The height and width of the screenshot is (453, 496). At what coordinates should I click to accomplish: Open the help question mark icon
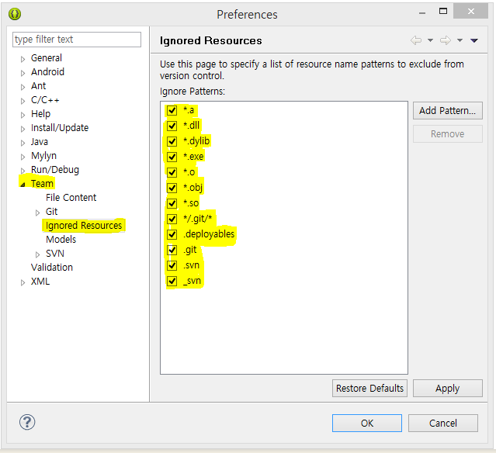[x=27, y=422]
